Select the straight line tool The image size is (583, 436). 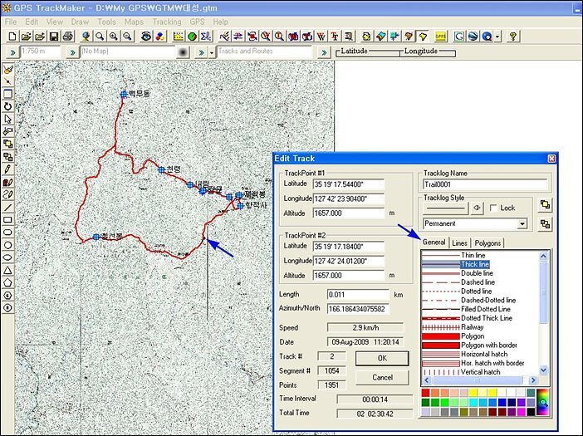7,208
